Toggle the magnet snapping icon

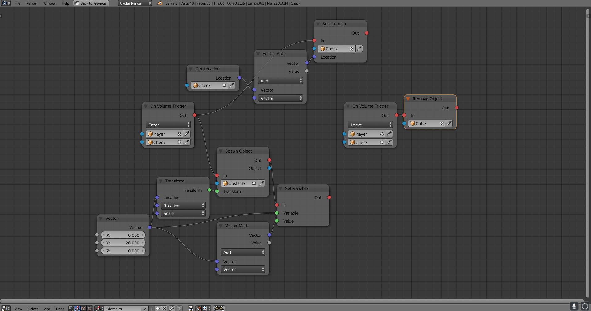click(199, 308)
